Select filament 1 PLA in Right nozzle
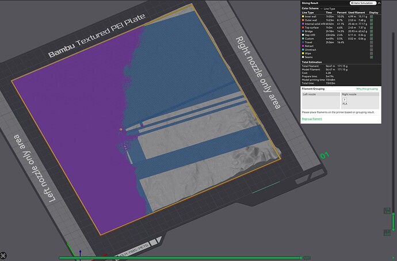 pos(345,101)
